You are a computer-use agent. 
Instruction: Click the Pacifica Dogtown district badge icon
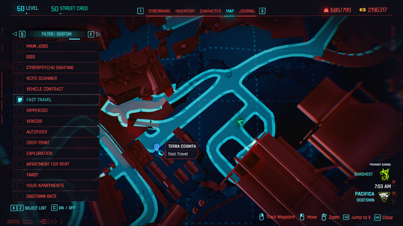click(x=384, y=197)
